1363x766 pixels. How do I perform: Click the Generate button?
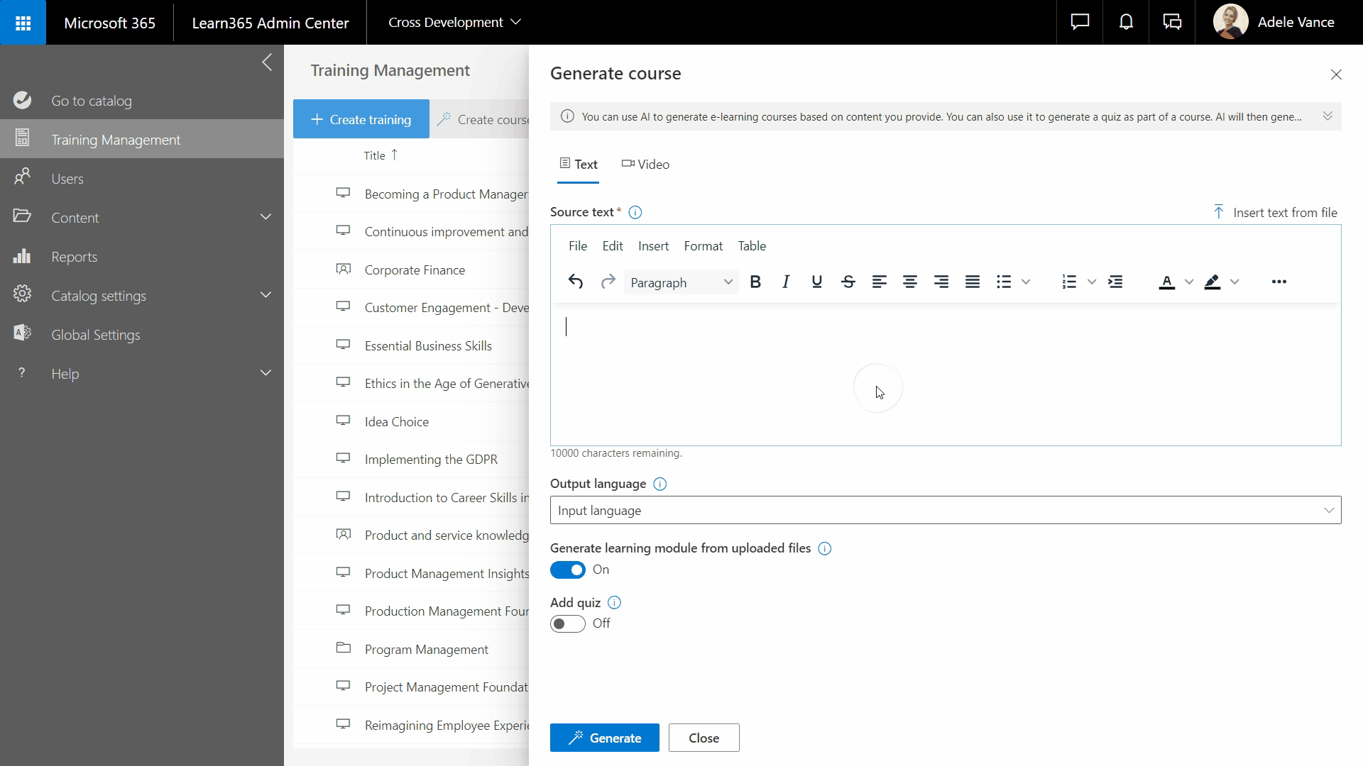pos(604,738)
